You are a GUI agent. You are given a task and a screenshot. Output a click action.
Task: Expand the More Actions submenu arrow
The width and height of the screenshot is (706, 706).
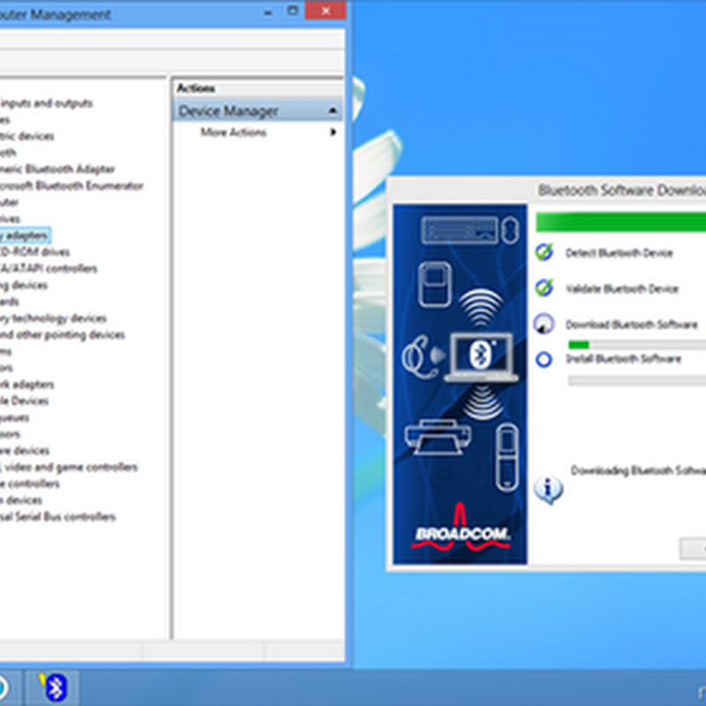point(334,131)
